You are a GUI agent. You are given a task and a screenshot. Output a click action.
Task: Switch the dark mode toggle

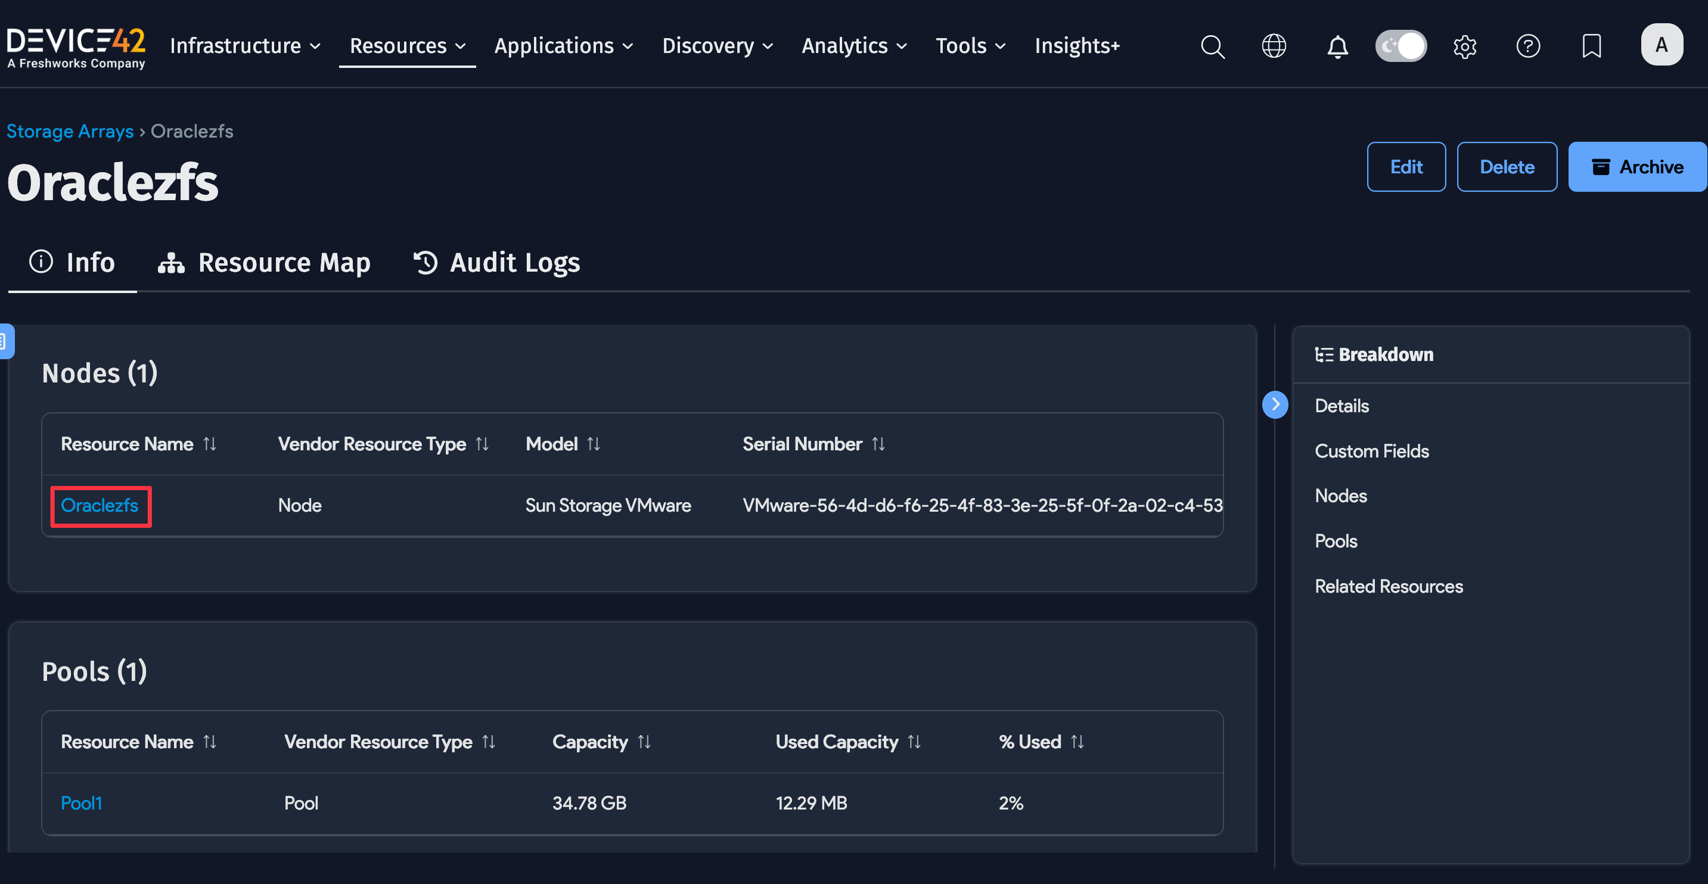point(1400,46)
